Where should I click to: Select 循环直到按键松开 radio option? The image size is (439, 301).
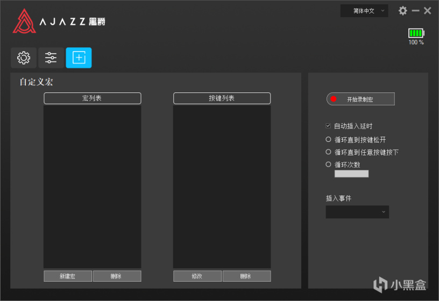pos(328,139)
